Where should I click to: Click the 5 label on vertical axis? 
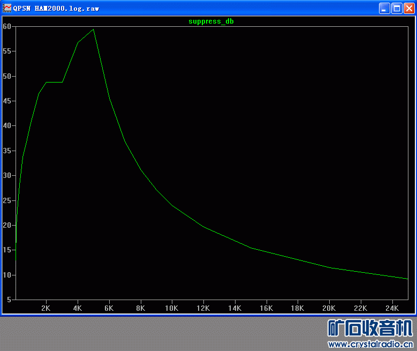pos(8,300)
